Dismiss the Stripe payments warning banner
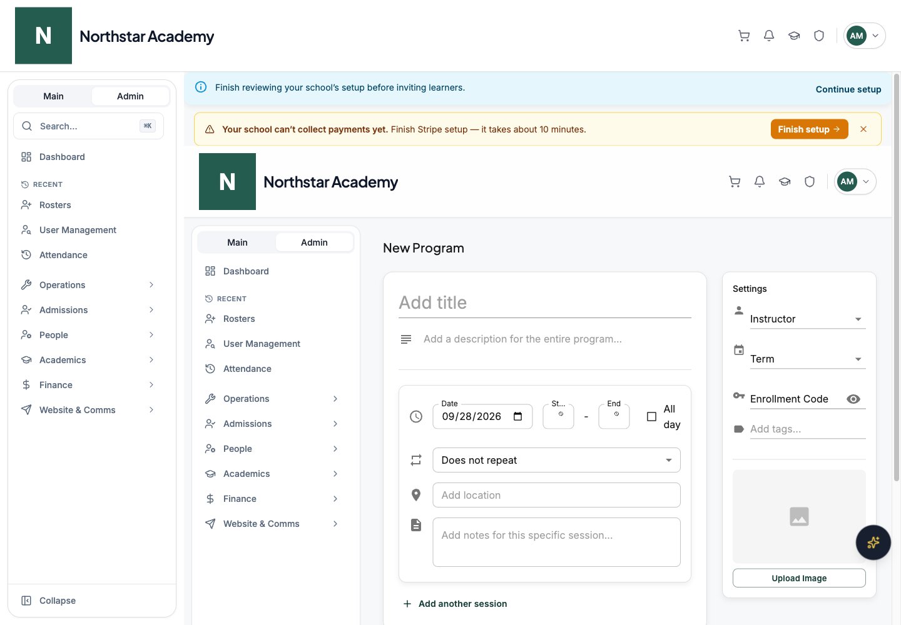The height and width of the screenshot is (625, 901). [863, 129]
